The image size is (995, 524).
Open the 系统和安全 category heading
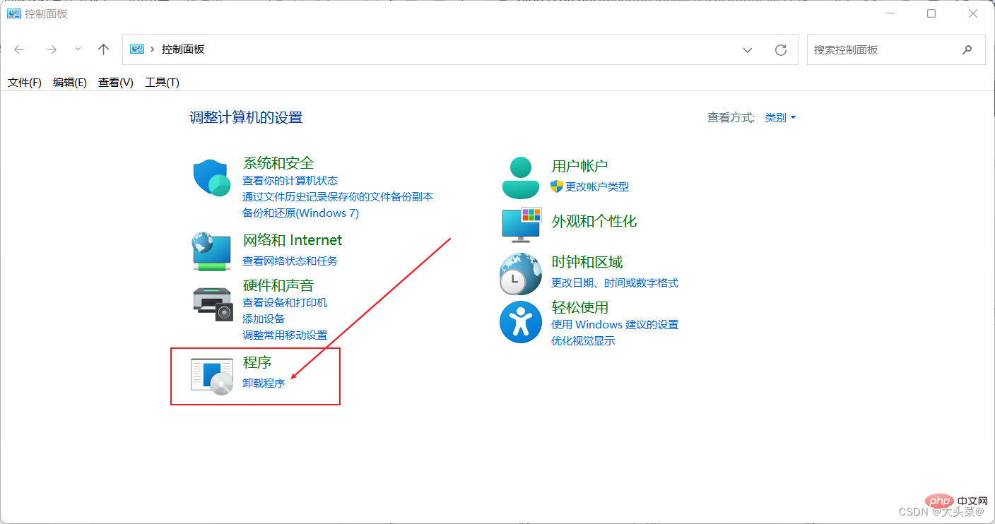click(278, 163)
